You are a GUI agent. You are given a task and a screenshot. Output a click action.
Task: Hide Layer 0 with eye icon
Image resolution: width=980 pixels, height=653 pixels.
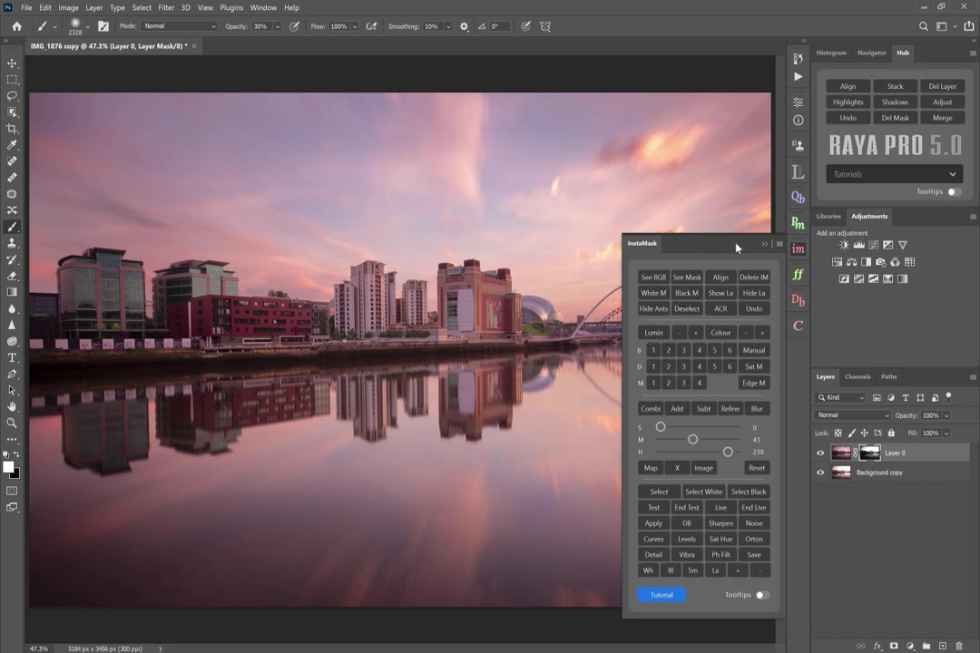click(820, 453)
